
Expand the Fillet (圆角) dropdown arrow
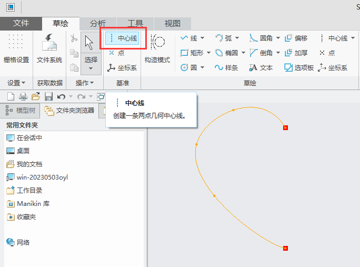pyautogui.click(x=278, y=38)
